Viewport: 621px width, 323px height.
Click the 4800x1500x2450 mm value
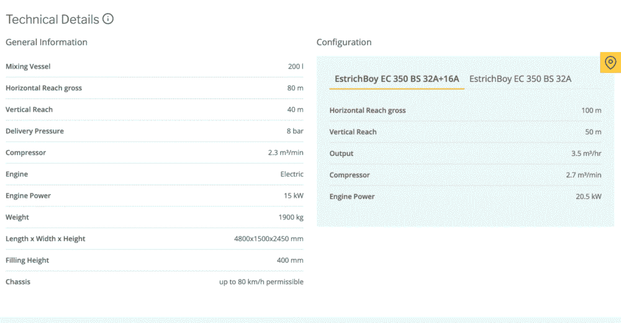tap(268, 239)
